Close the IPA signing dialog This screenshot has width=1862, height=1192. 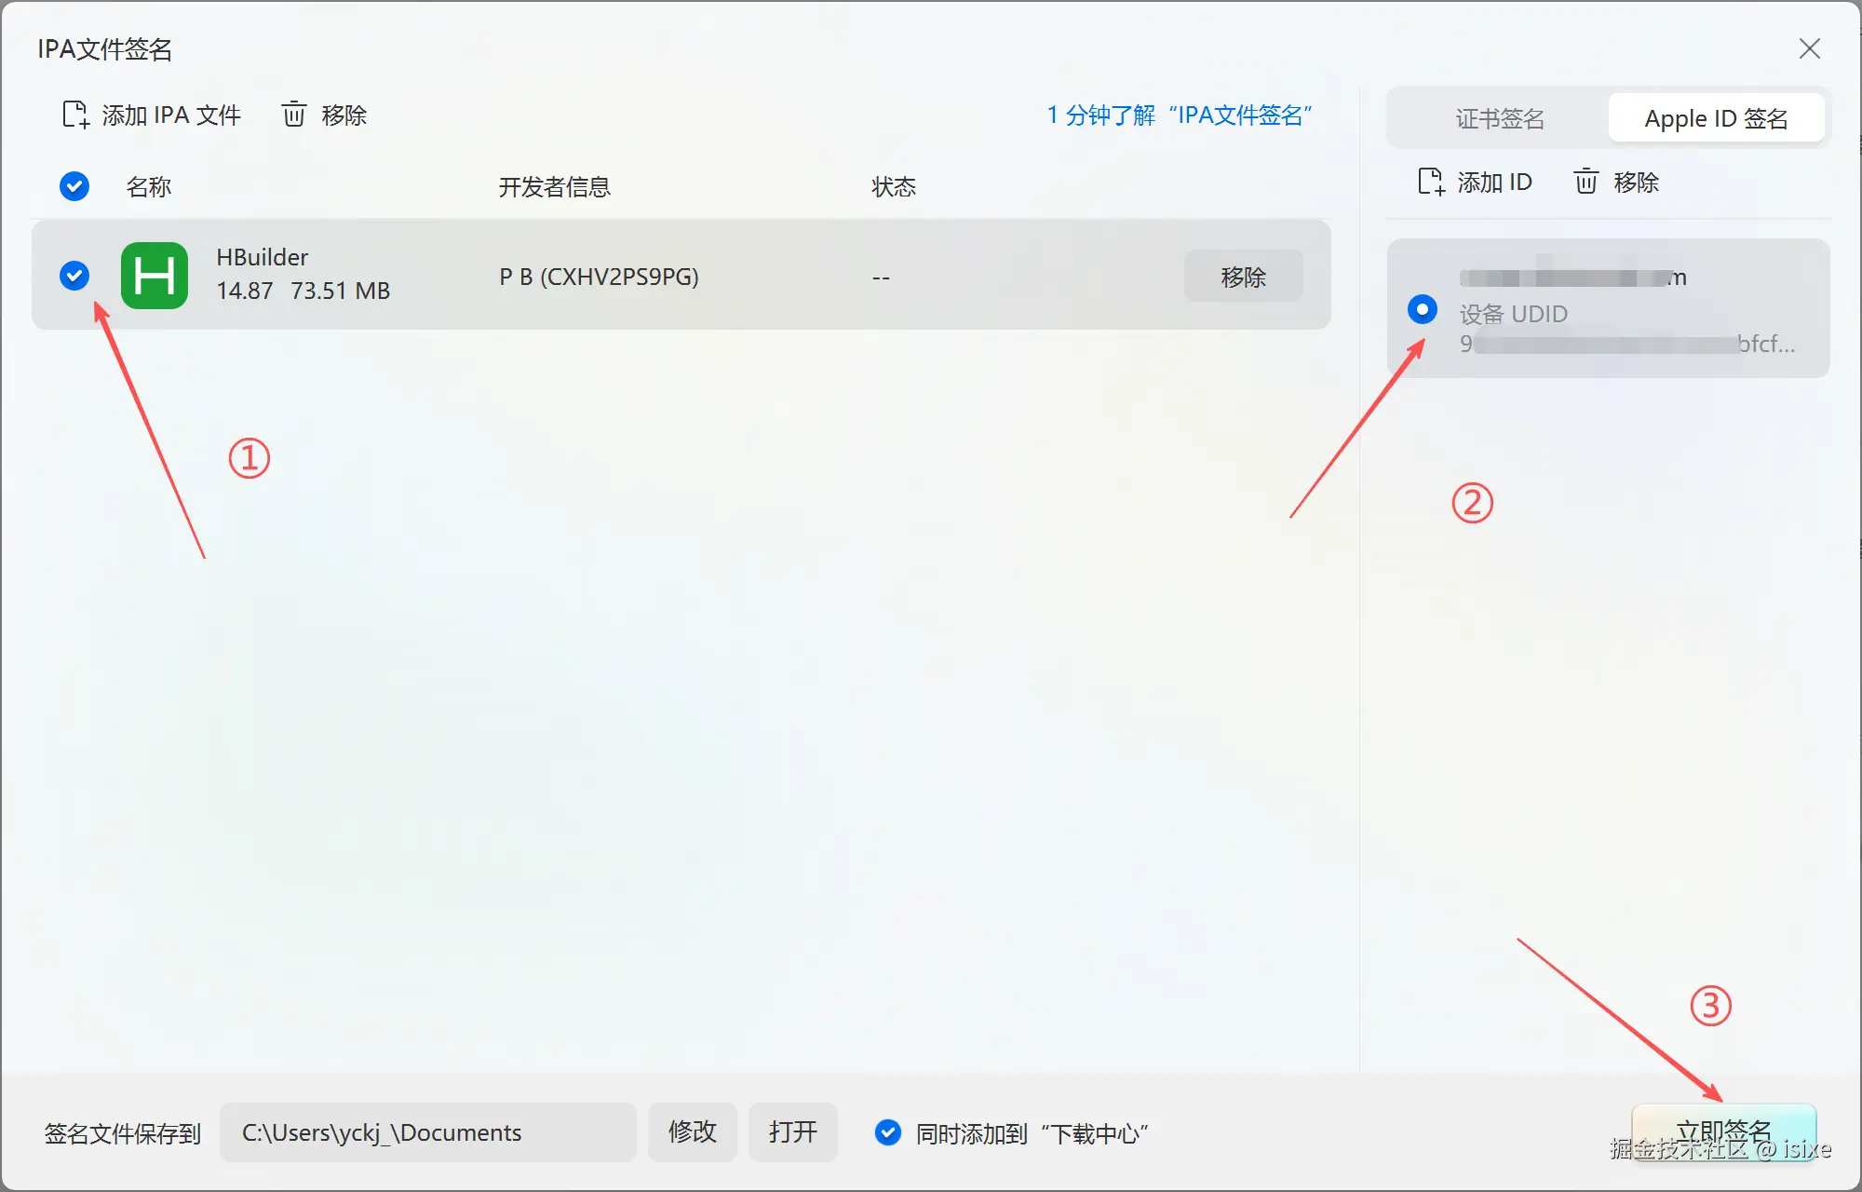coord(1809,48)
